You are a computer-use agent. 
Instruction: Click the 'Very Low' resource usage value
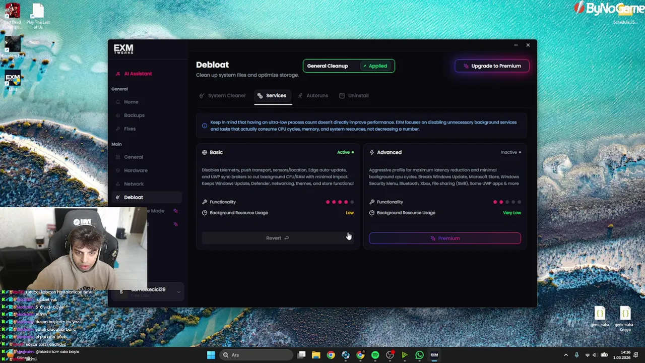coord(512,213)
